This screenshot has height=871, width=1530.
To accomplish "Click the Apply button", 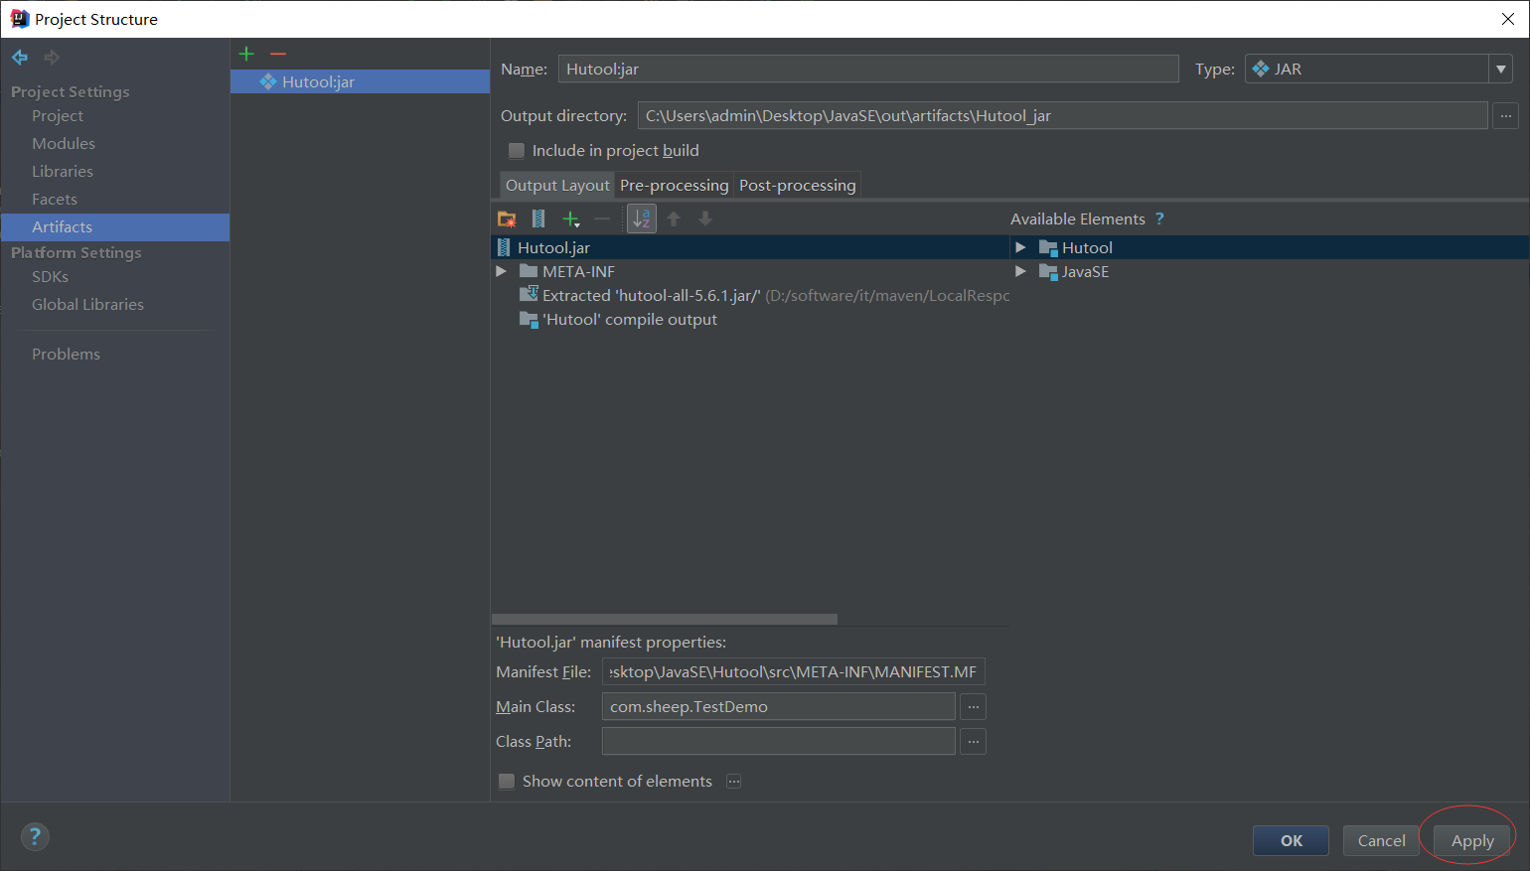I will [x=1472, y=840].
